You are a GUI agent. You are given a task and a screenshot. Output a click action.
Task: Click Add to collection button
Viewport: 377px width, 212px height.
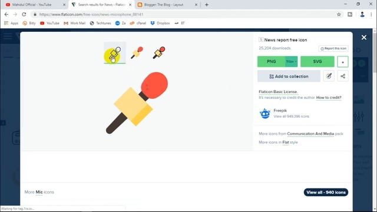click(x=289, y=76)
